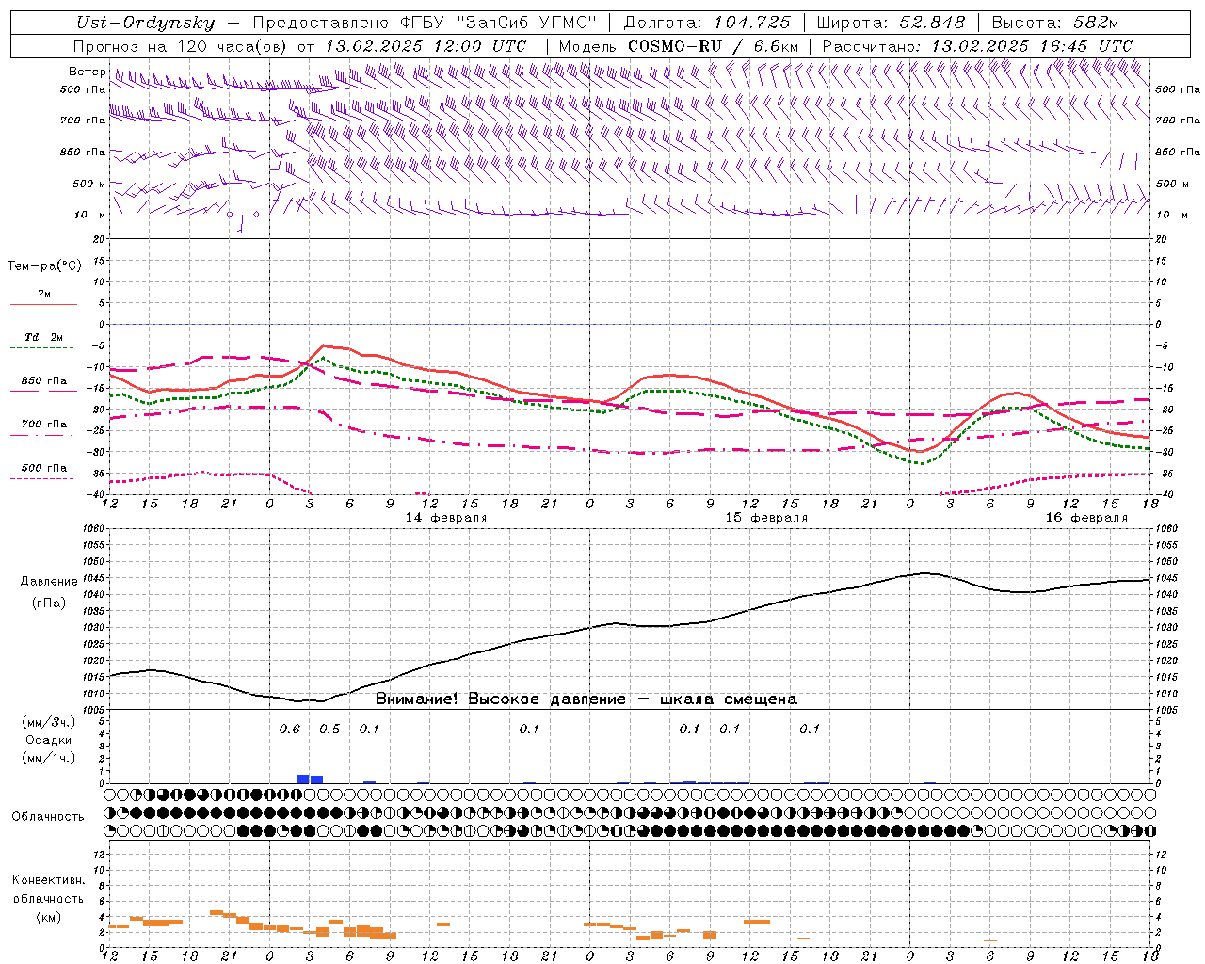The width and height of the screenshot is (1205, 964).
Task: Click the 'Ветер' wind panel label
Action: (x=88, y=72)
